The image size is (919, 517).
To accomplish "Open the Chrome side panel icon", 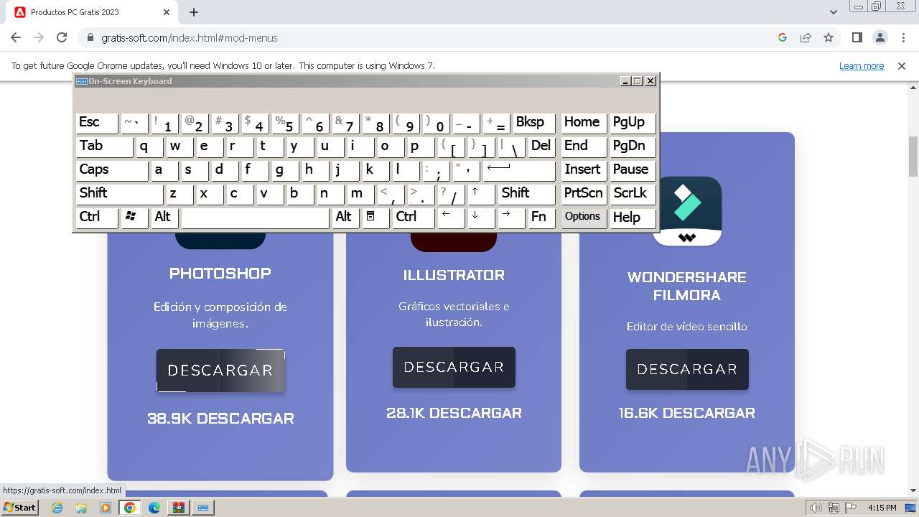I will click(857, 37).
